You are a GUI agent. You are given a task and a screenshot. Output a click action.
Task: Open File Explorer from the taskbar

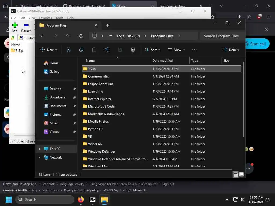[104, 200]
